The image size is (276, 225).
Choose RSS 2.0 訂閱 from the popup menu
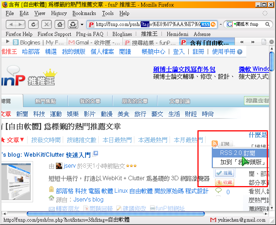coord(240,153)
